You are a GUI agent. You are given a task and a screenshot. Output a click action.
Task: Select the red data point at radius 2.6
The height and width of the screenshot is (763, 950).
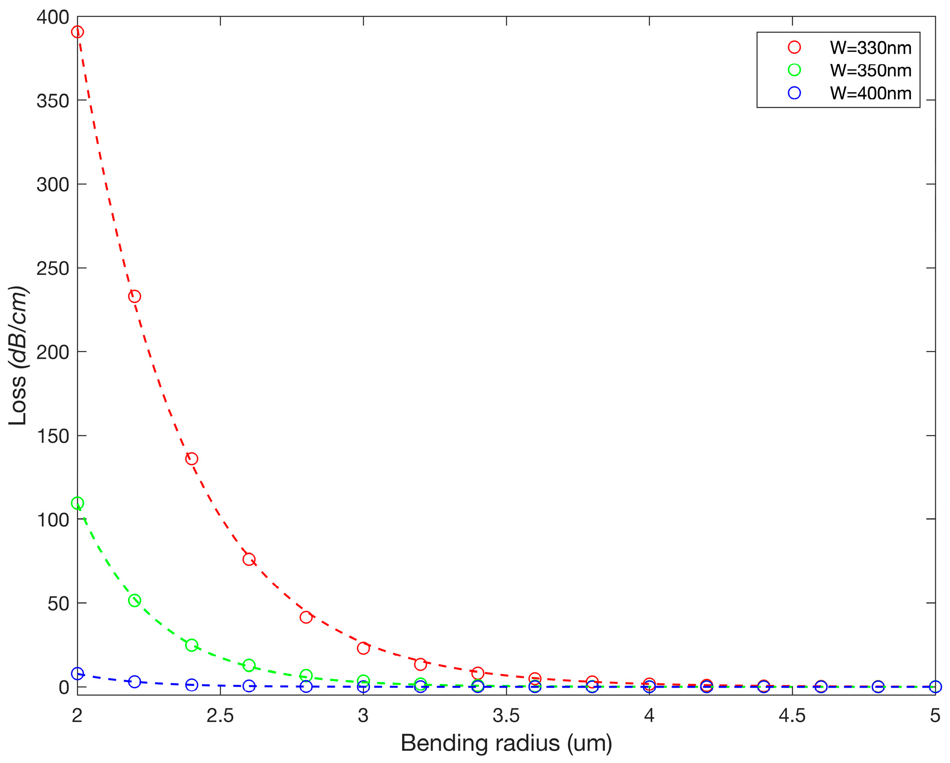point(249,559)
